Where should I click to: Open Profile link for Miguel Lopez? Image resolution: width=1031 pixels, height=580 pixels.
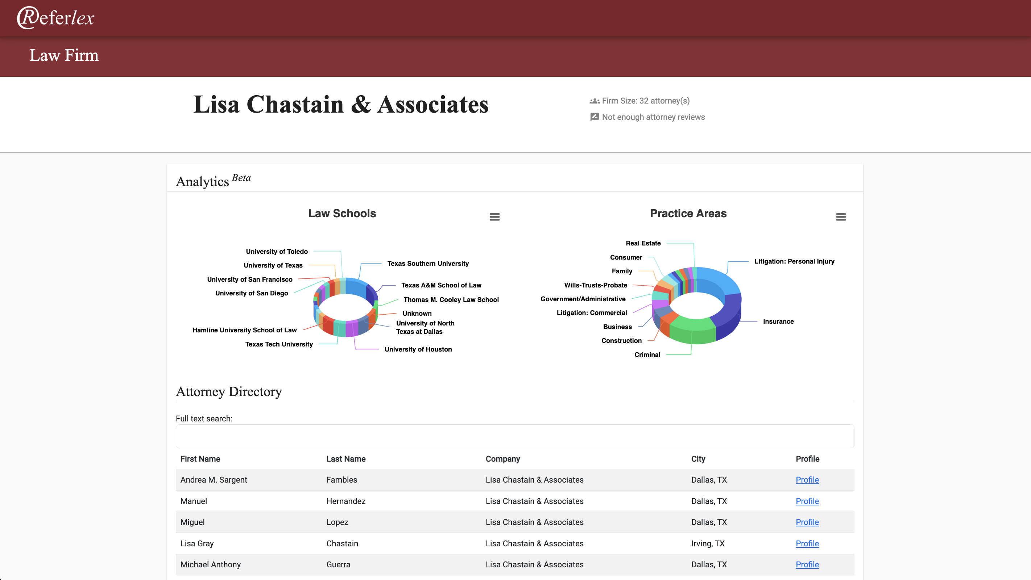click(807, 522)
